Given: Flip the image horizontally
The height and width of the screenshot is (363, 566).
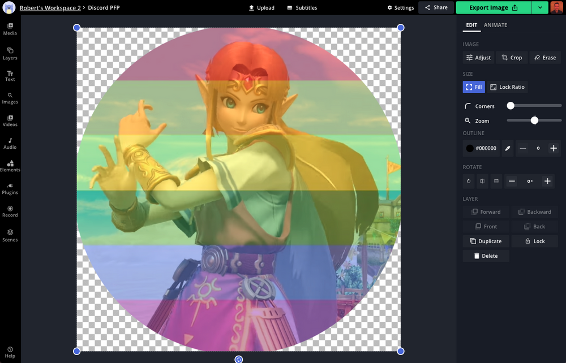Looking at the screenshot, I should coord(482,181).
